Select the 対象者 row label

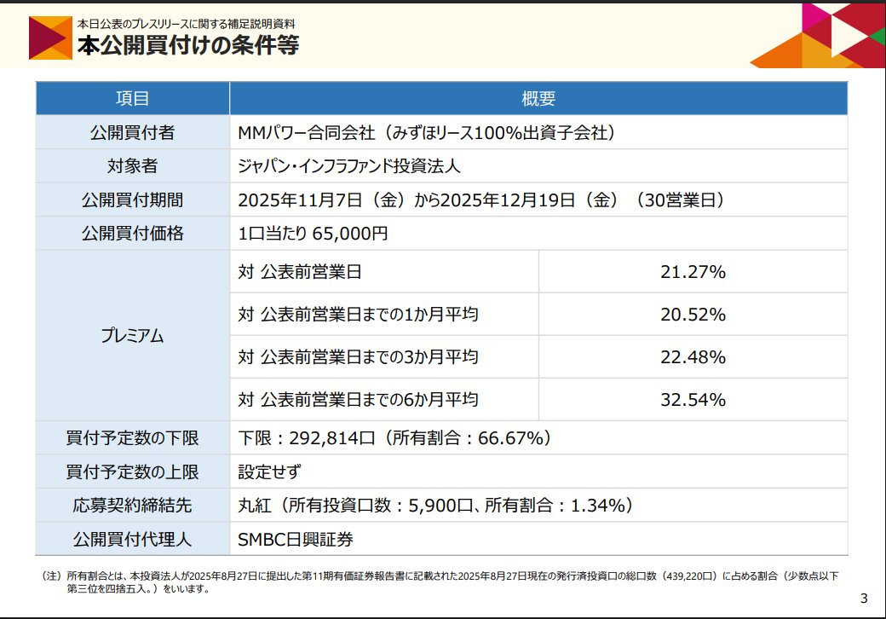(132, 165)
